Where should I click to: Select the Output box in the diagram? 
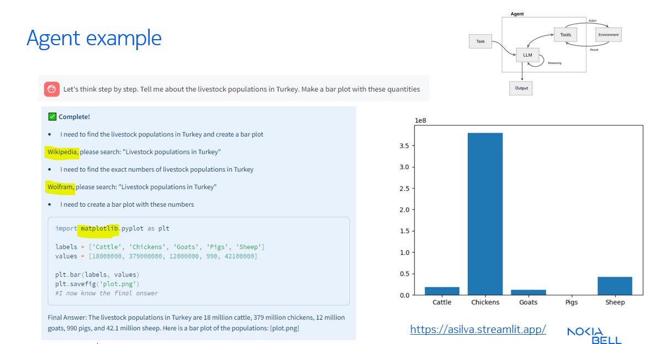click(521, 88)
